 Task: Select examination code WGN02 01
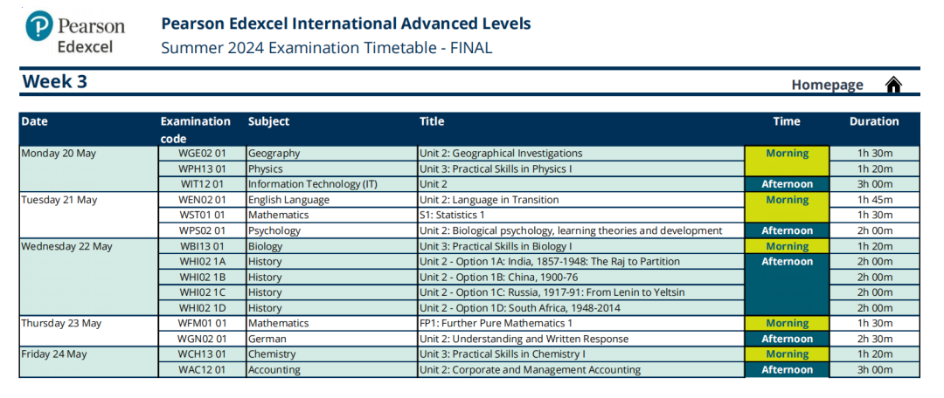tap(202, 339)
